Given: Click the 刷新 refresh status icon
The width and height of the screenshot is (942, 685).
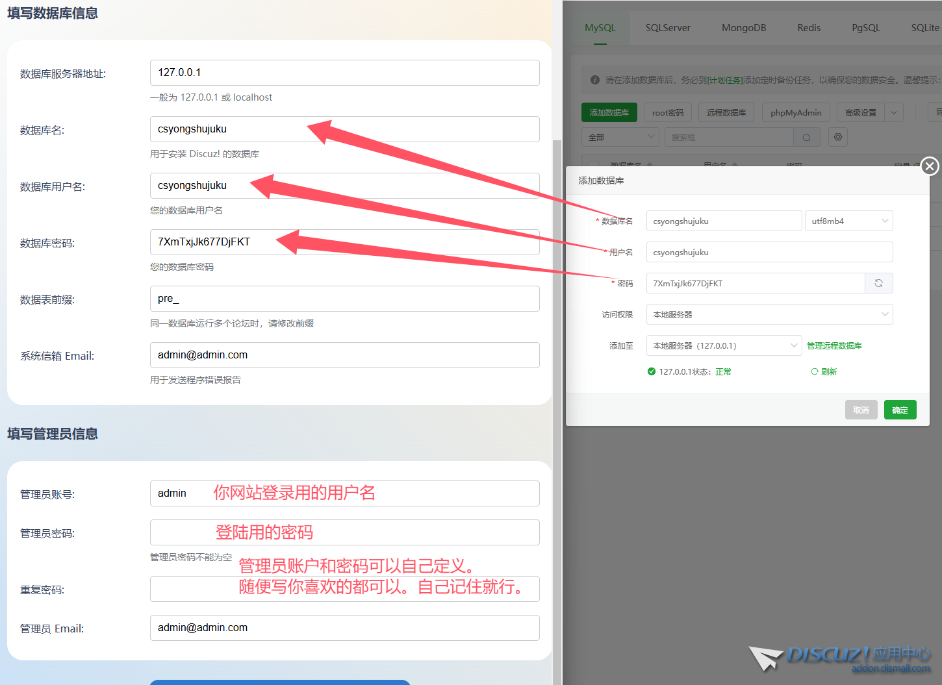Looking at the screenshot, I should 815,371.
